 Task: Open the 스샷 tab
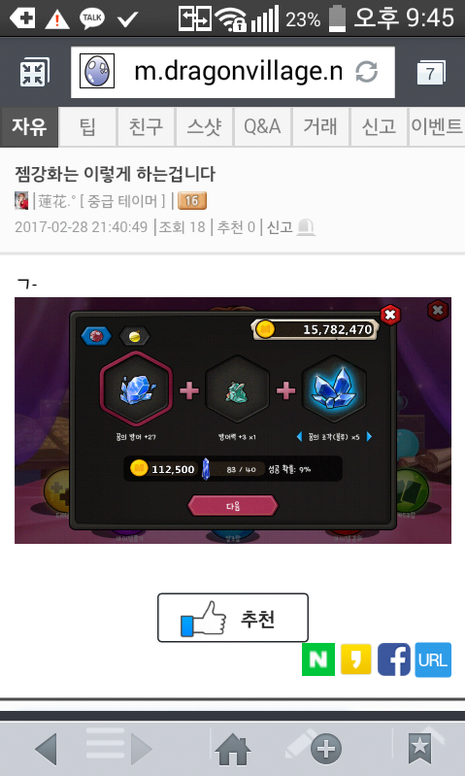point(204,127)
